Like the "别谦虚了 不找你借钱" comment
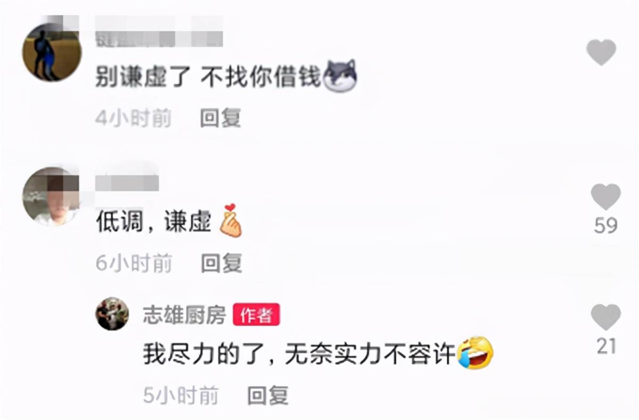The image size is (639, 420). click(x=601, y=53)
